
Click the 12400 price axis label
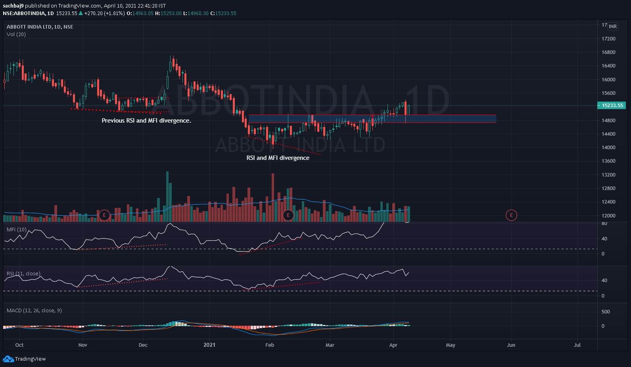(608, 202)
